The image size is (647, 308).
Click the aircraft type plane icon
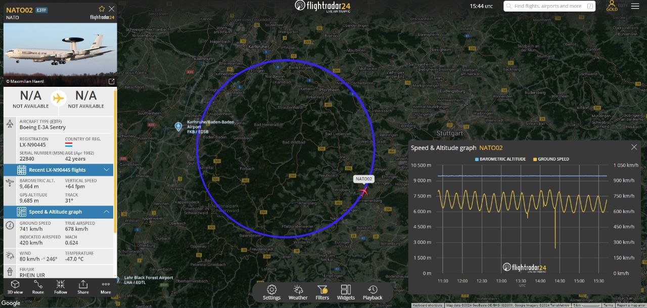point(10,124)
